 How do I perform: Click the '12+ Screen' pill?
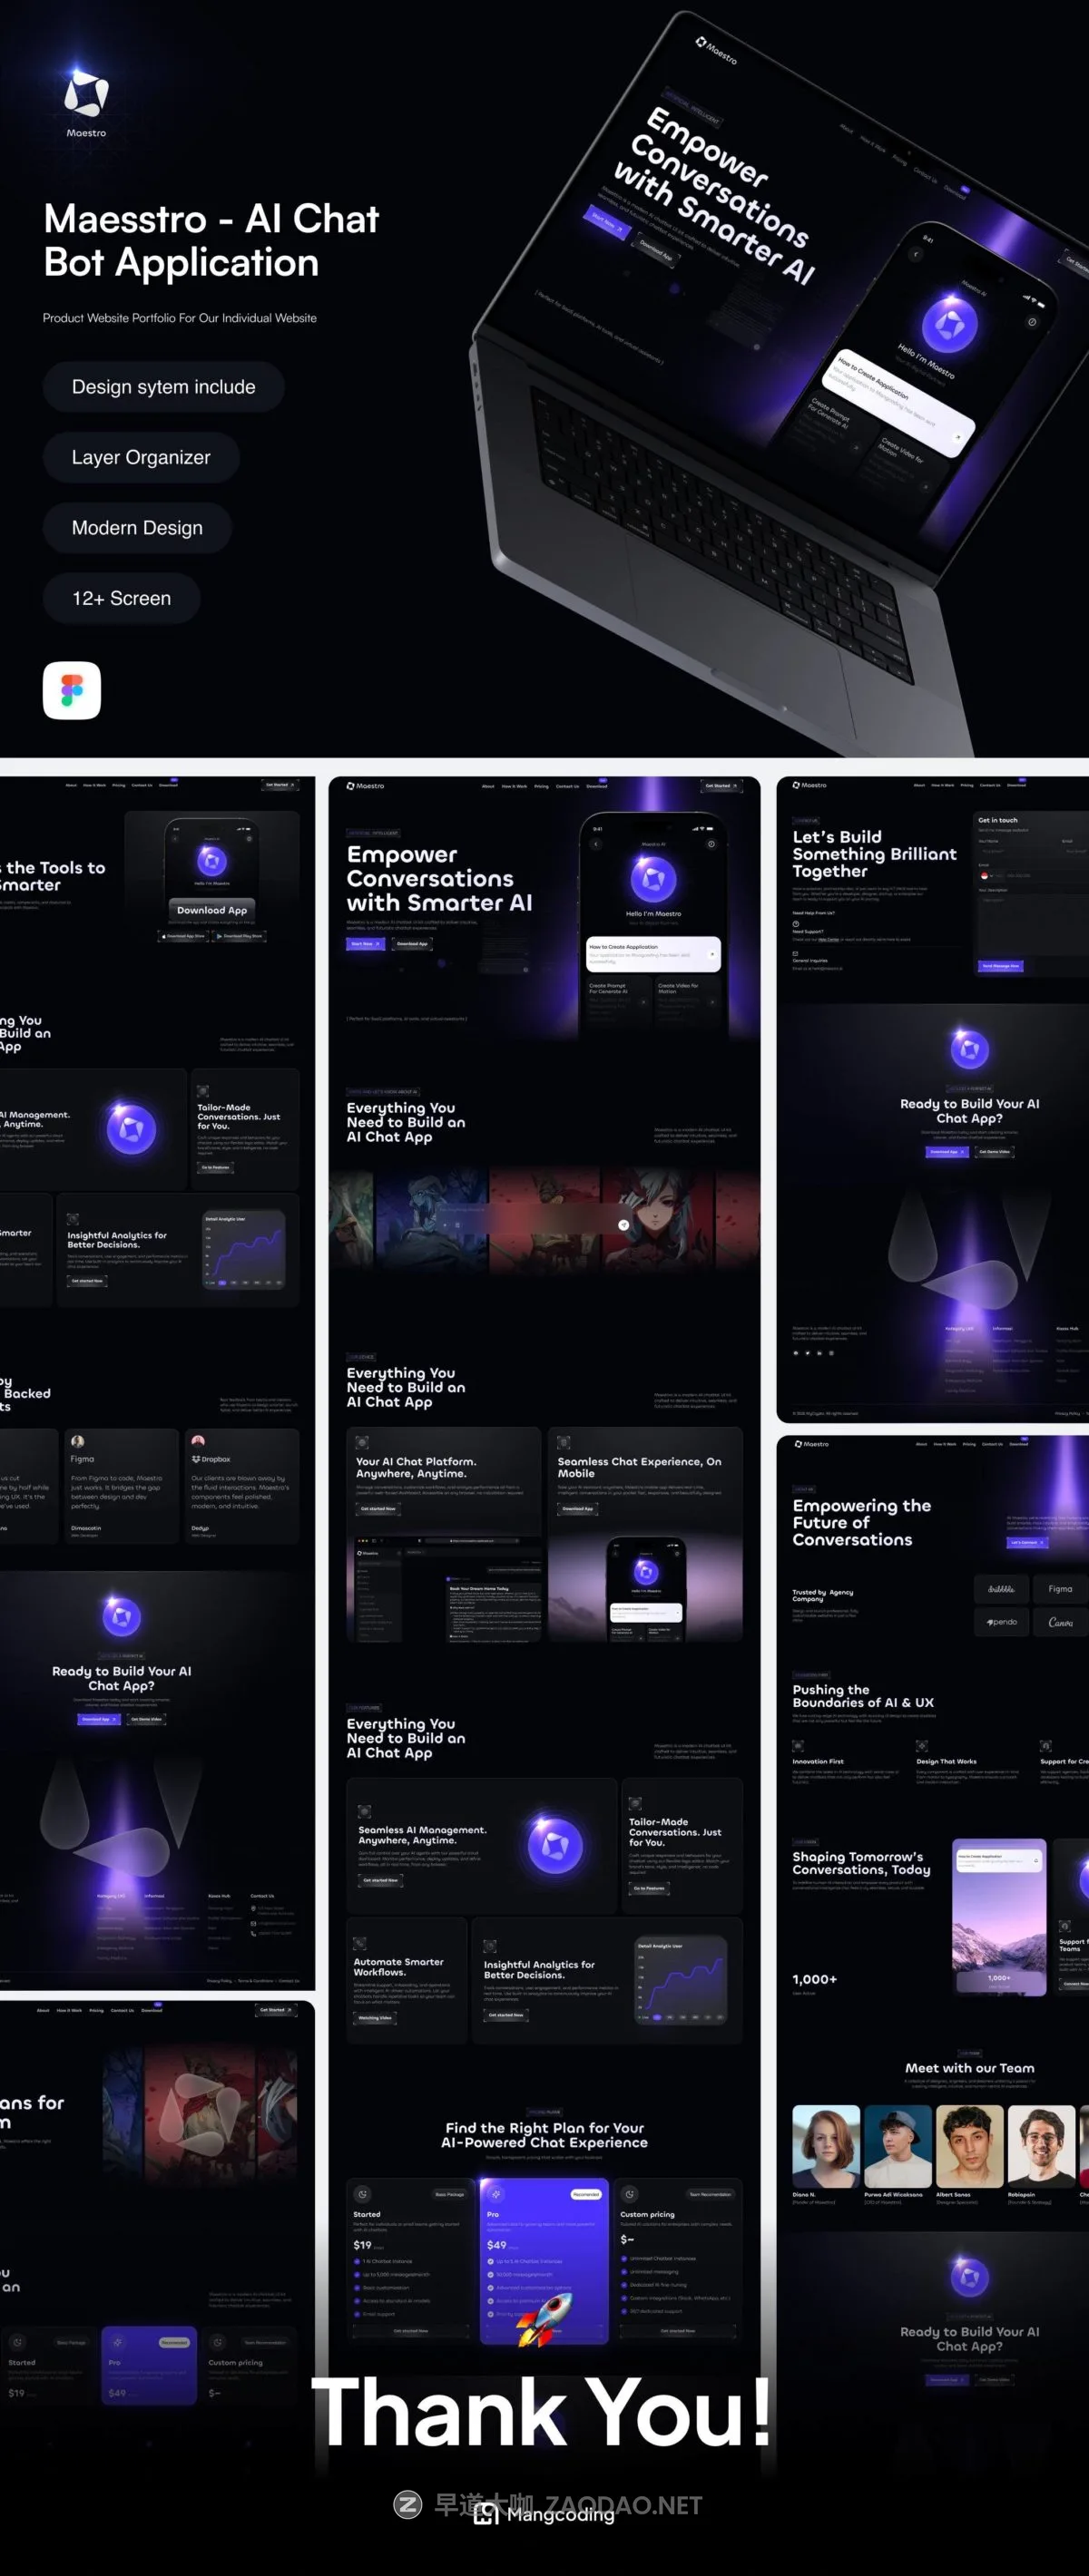pos(121,598)
